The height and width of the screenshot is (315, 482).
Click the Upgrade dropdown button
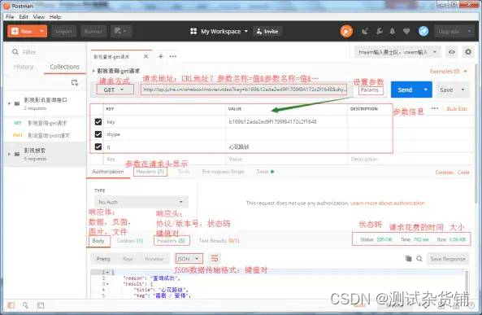point(454,32)
